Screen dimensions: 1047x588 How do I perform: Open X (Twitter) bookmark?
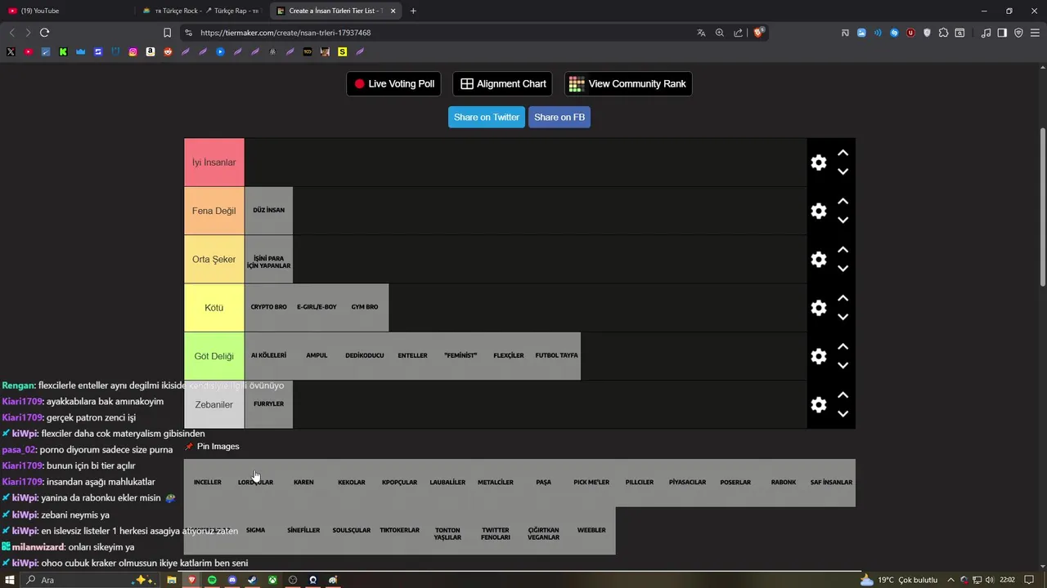click(11, 51)
